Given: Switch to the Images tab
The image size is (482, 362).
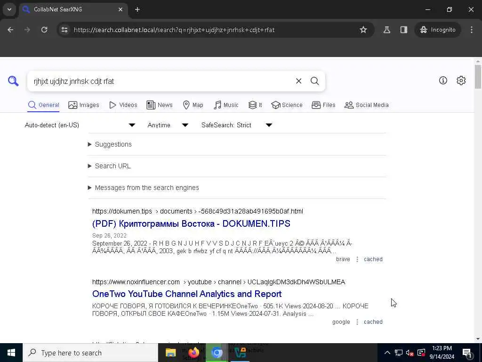Looking at the screenshot, I should click(84, 105).
